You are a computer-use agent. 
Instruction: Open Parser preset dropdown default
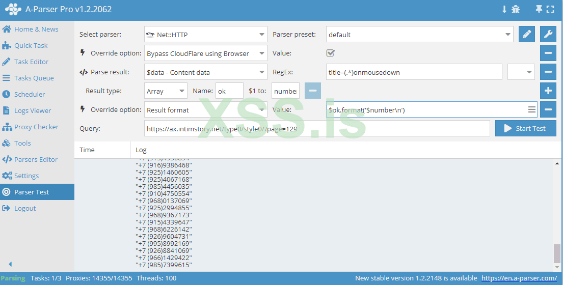(420, 35)
